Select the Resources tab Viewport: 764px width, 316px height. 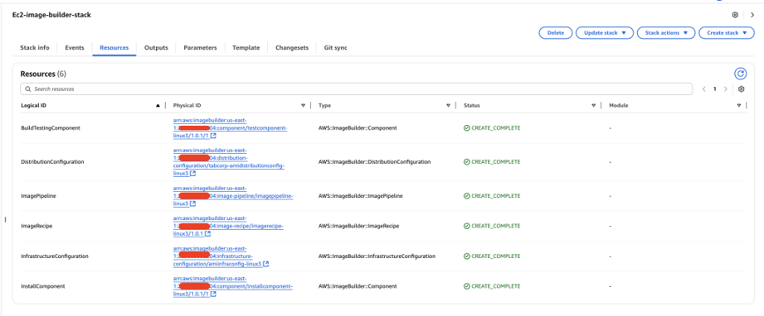114,48
